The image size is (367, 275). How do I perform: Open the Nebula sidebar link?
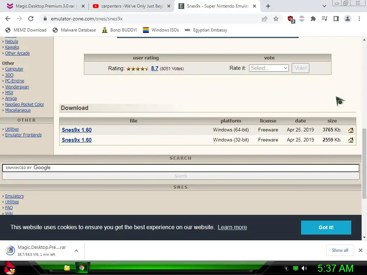click(x=11, y=42)
